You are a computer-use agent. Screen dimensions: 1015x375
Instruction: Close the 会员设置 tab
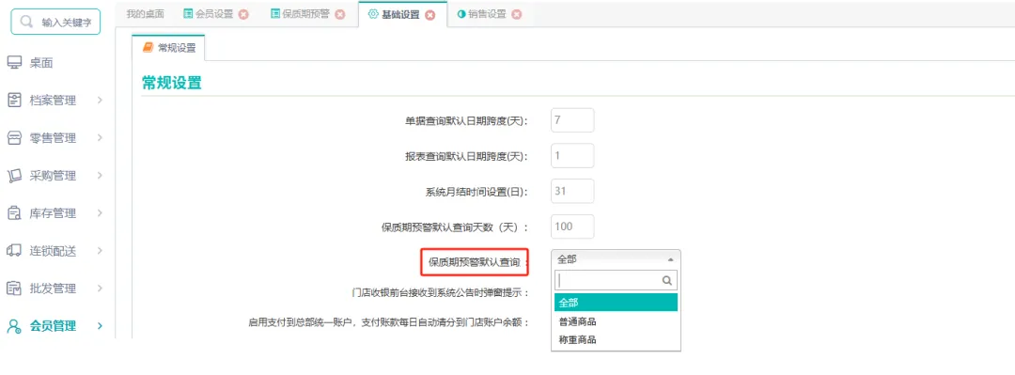pos(243,14)
